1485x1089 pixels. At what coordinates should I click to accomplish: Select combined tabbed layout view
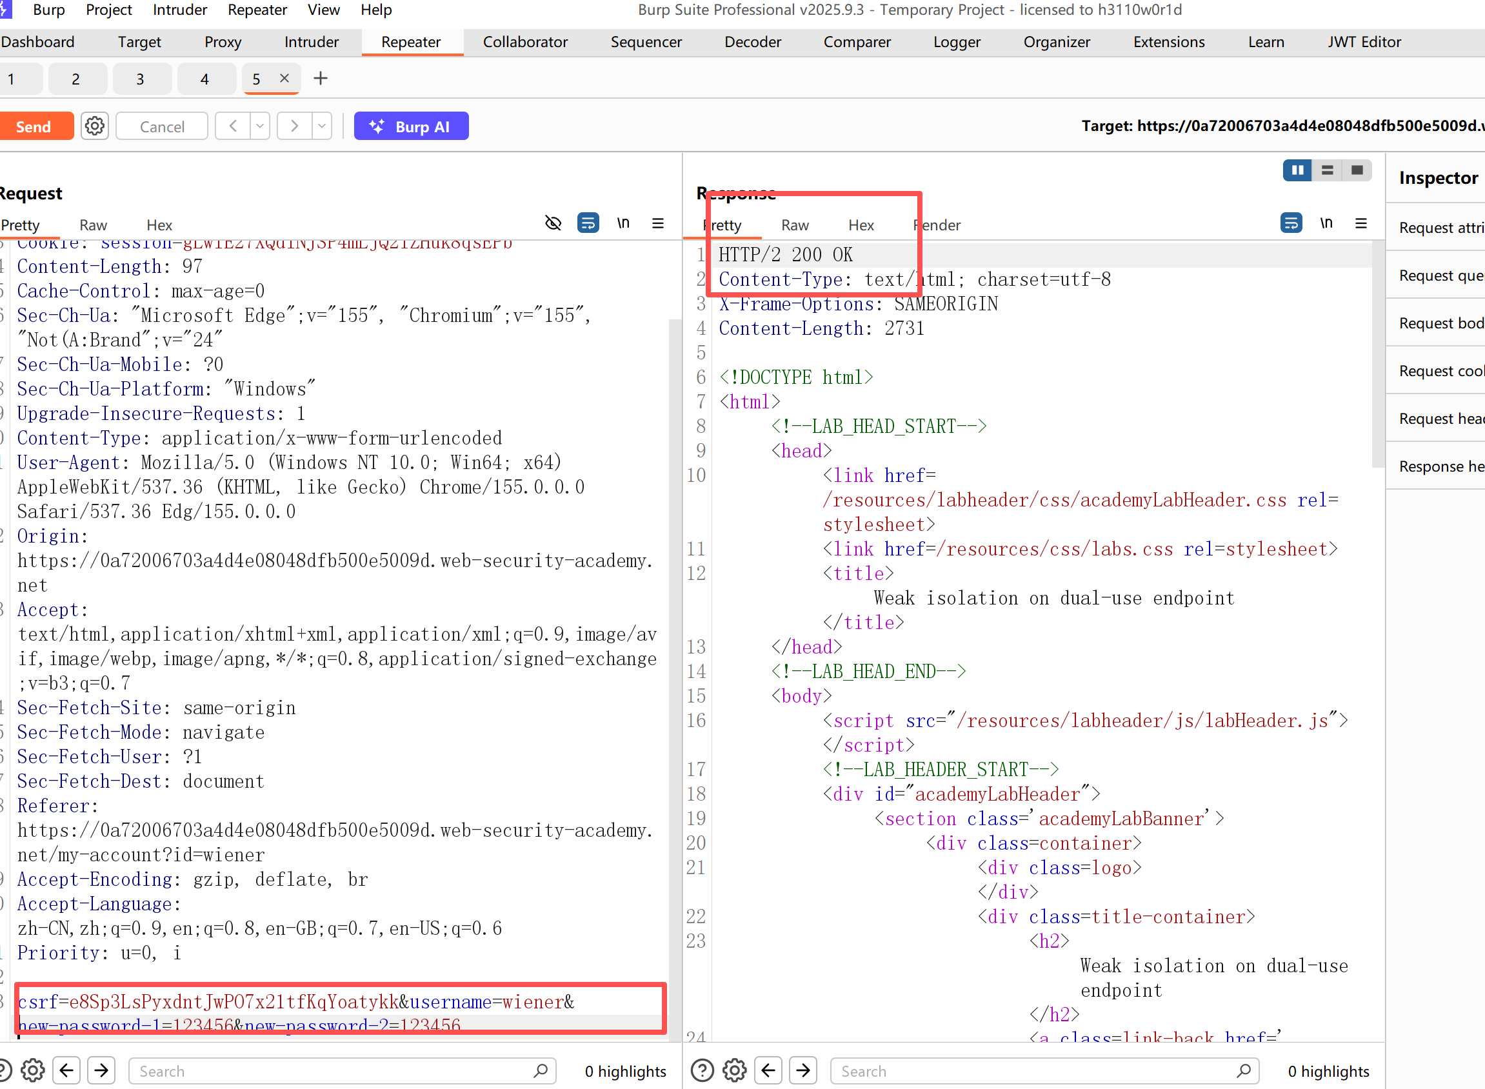[x=1357, y=170]
